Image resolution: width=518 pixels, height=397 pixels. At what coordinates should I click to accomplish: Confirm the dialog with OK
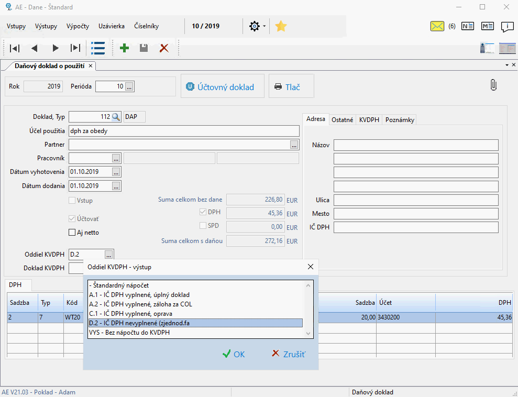tap(234, 355)
